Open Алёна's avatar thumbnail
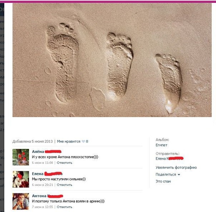The width and height of the screenshot is (216, 212). (x=21, y=157)
